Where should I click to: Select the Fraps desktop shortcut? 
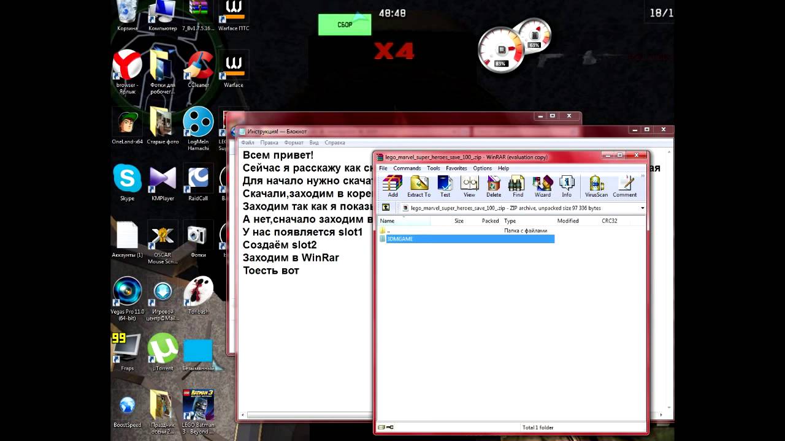(127, 352)
